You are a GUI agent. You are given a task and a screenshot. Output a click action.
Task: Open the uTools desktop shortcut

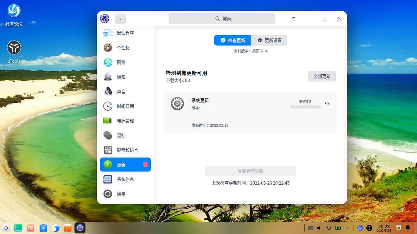[x=14, y=52]
